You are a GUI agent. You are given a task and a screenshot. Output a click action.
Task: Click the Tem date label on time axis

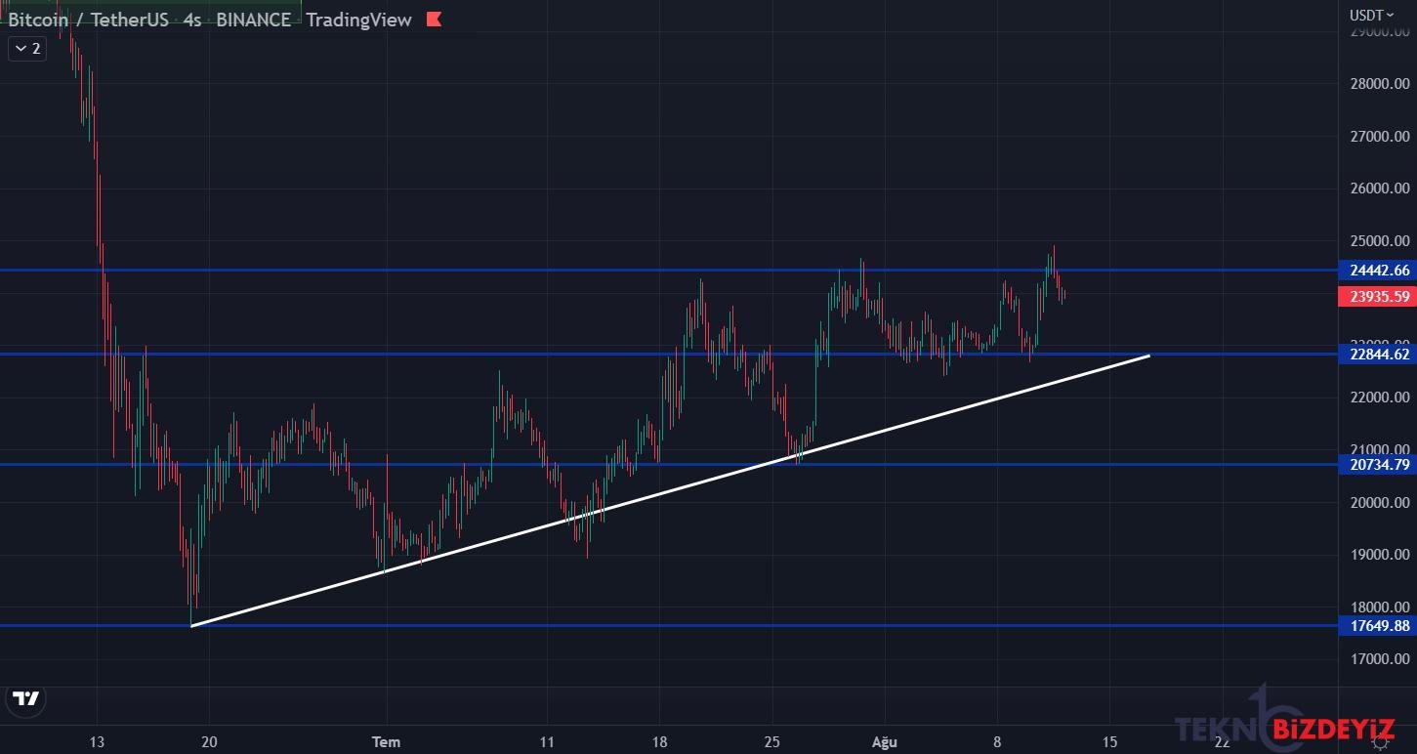[x=387, y=741]
